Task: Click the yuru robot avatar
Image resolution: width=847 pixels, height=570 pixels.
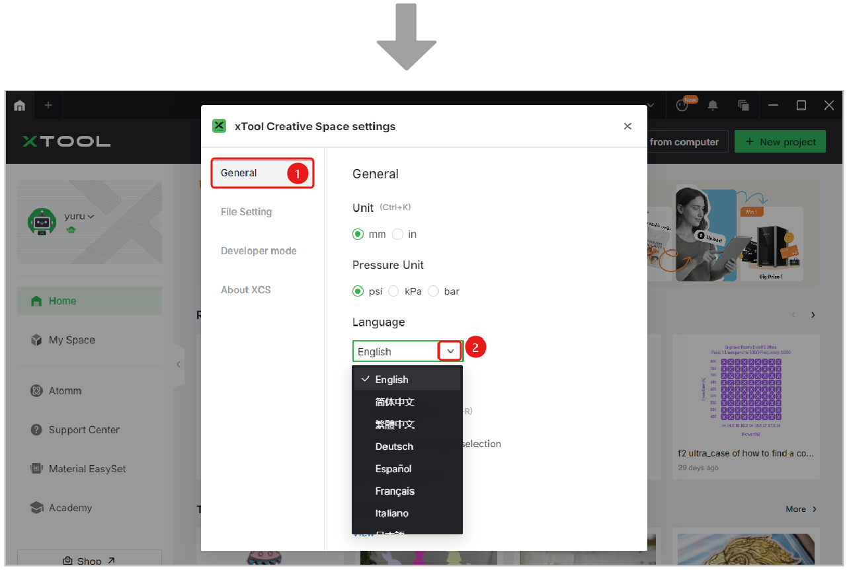Action: click(42, 223)
